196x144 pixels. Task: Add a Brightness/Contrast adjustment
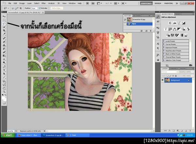pyautogui.click(x=170, y=23)
